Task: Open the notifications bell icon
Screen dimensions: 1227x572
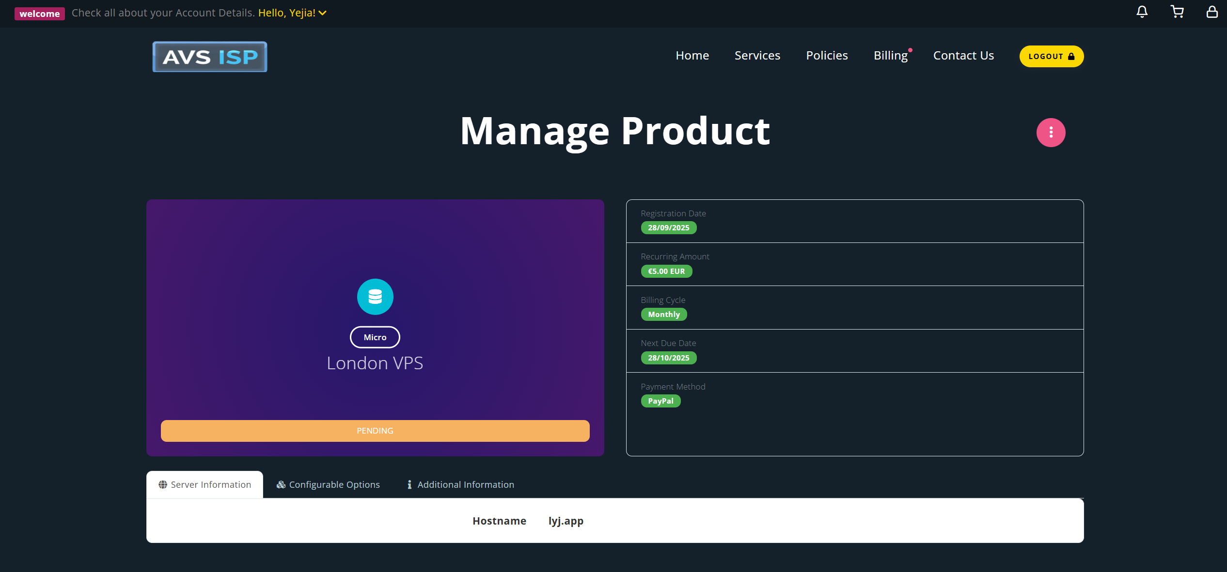Action: pos(1142,12)
